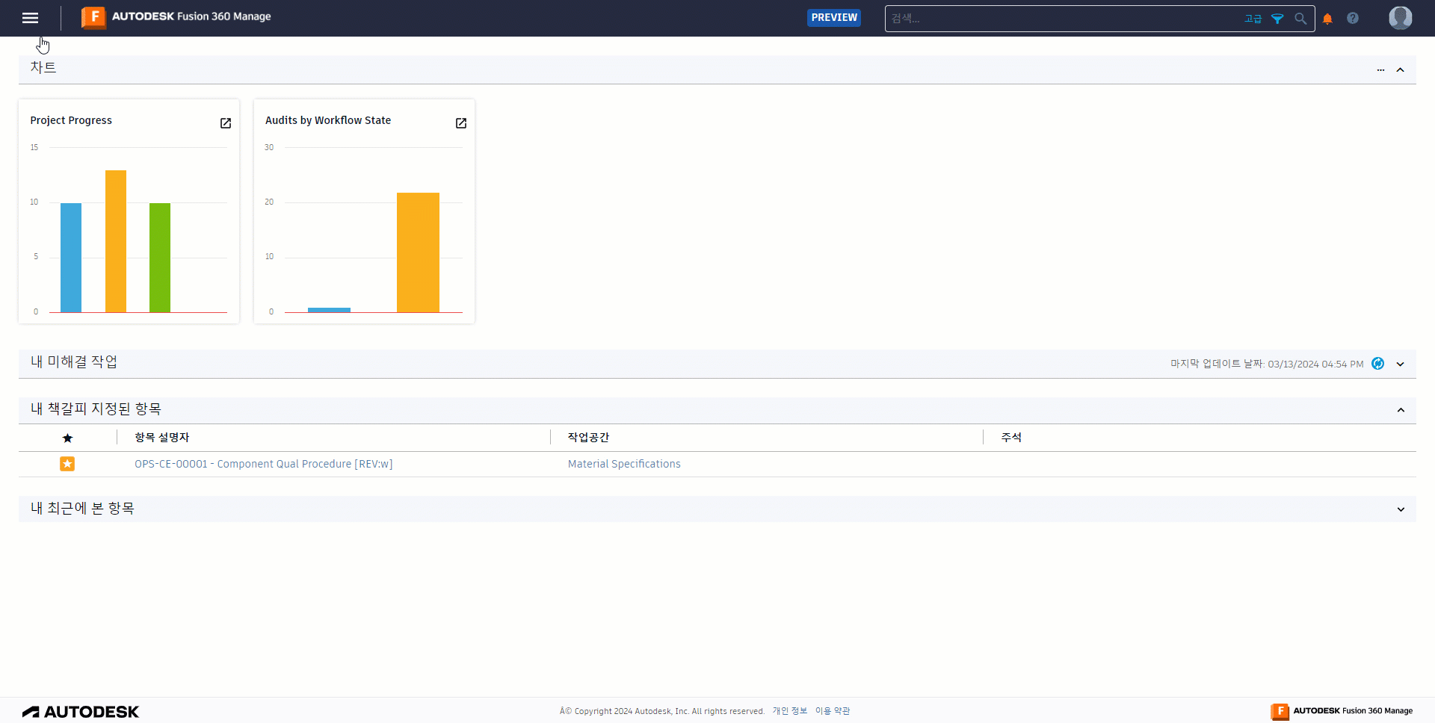Sort by 작업공간 column header
Viewport: 1435px width, 723px height.
(x=588, y=438)
